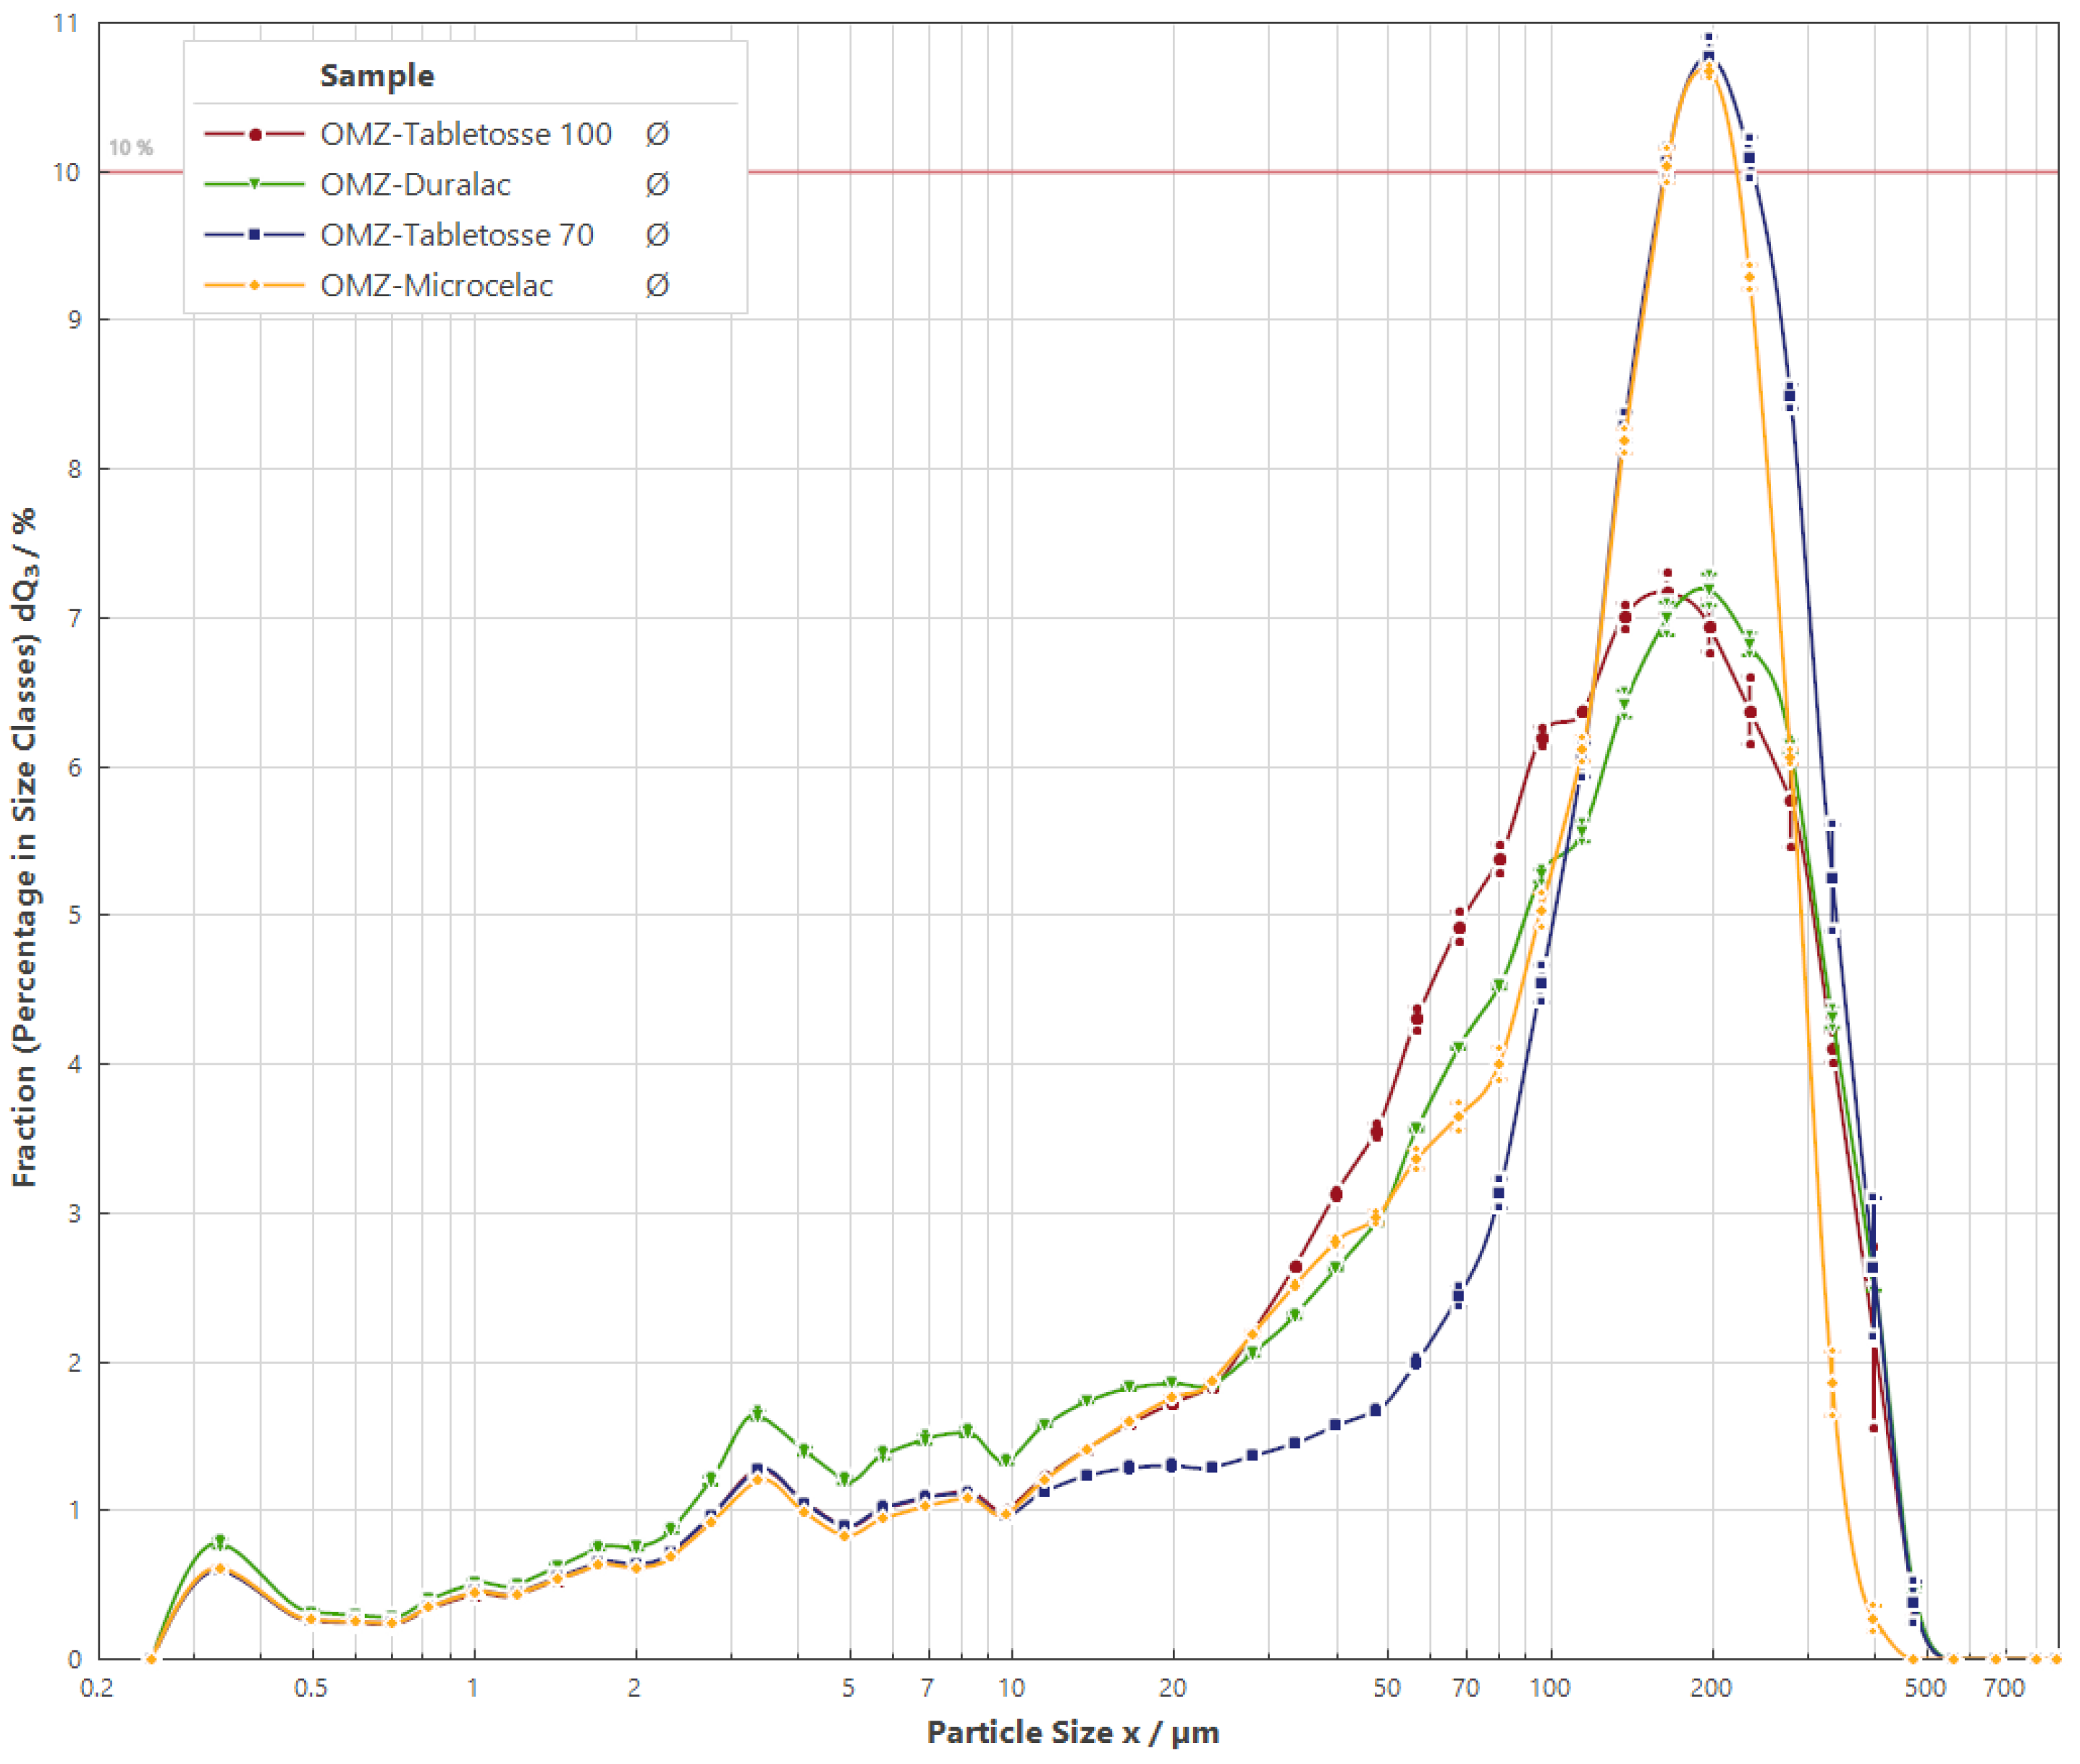Click the 0.2 tick label on x-axis
This screenshot has height=1764, width=2080.
pos(97,1689)
